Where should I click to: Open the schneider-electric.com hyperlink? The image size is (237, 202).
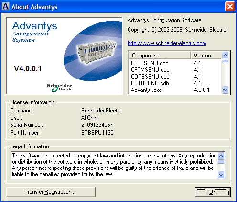[167, 43]
